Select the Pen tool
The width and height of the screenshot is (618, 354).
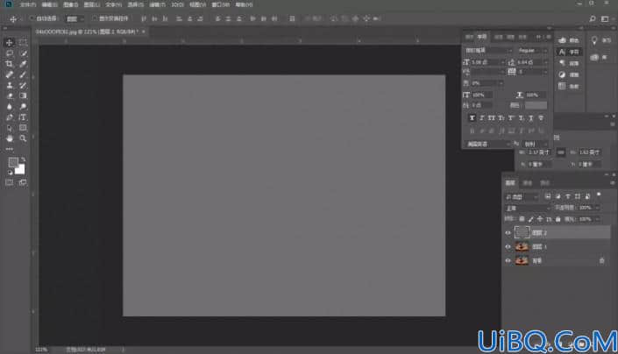(x=10, y=117)
